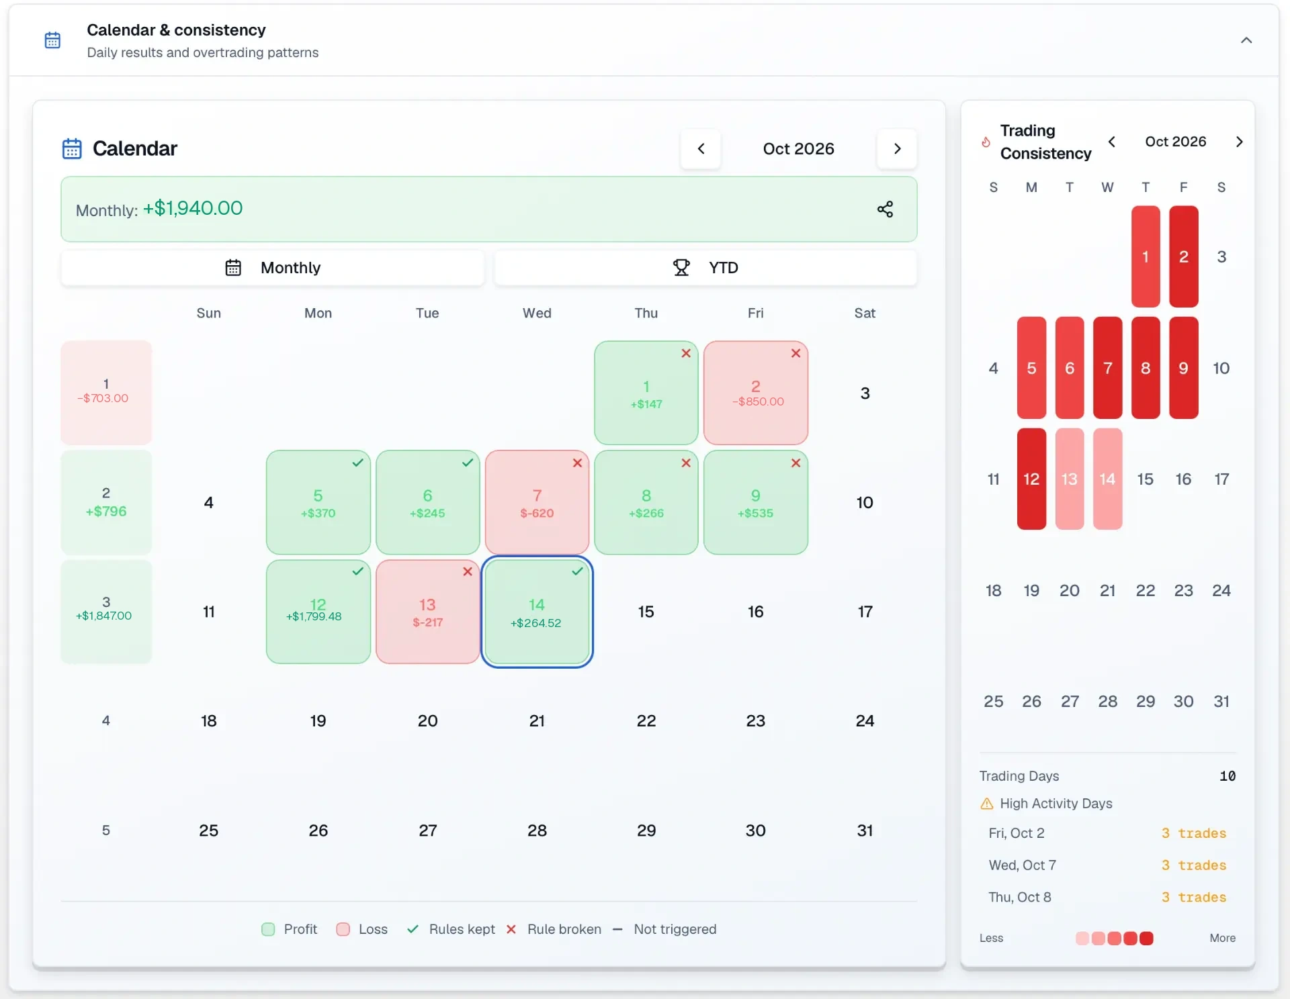Viewport: 1290px width, 999px height.
Task: Click the flame icon beside Trading Consistency
Action: [986, 142]
